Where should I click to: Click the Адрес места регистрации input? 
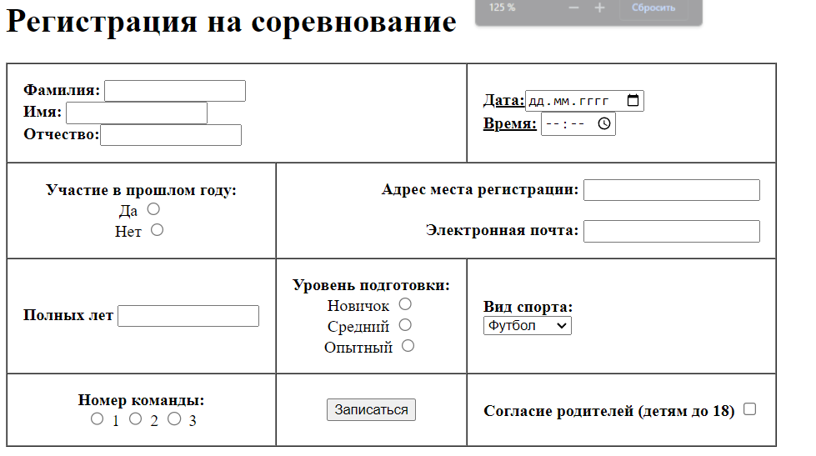(x=671, y=190)
